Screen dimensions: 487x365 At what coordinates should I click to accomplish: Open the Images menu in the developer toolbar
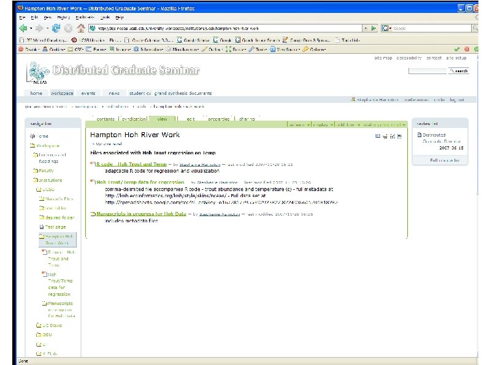point(120,50)
